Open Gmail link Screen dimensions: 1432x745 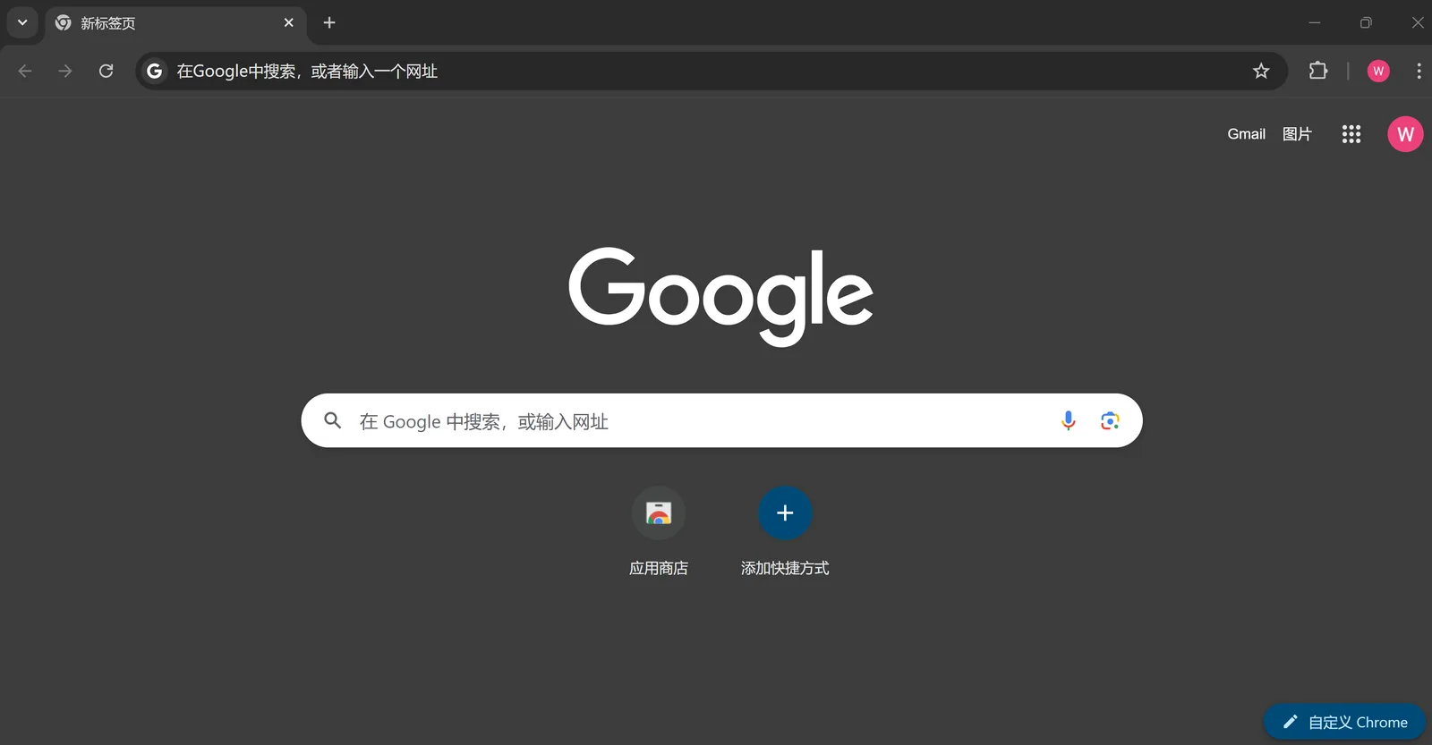coord(1246,134)
